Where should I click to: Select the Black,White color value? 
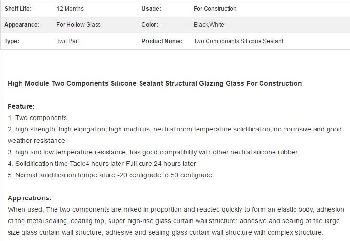[x=209, y=25]
